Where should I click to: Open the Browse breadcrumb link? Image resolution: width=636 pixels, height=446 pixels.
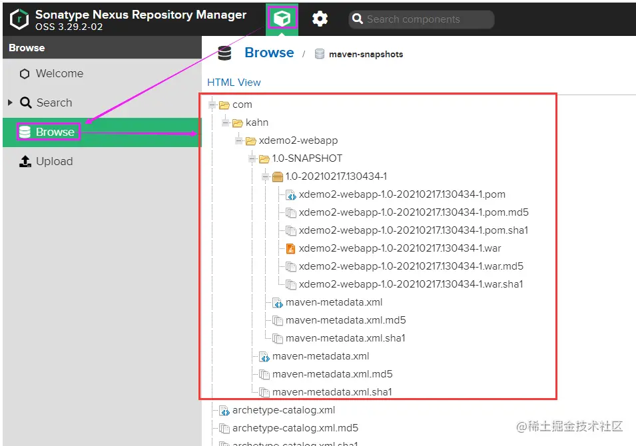click(x=269, y=53)
